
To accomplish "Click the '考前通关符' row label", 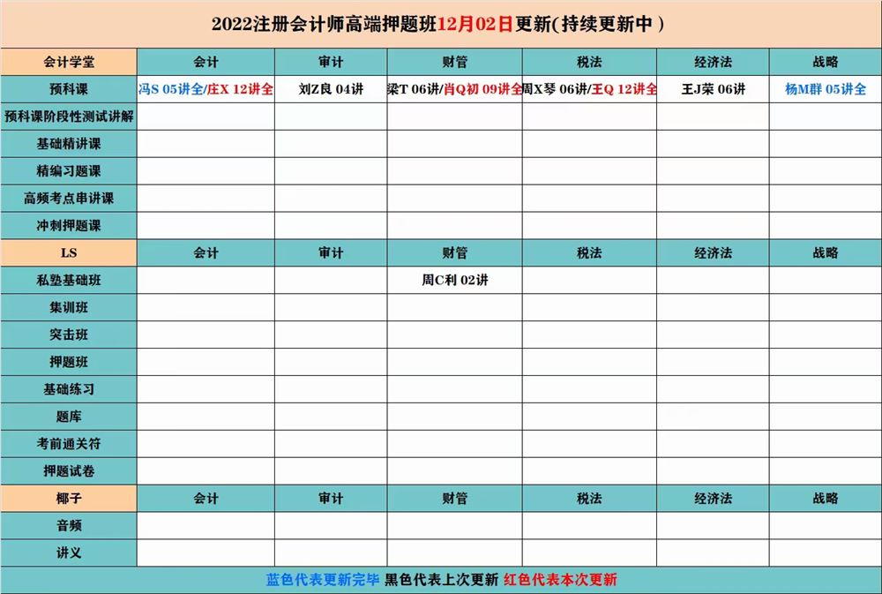I will point(69,444).
